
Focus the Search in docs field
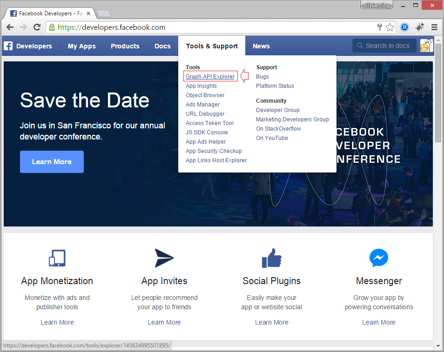(384, 46)
